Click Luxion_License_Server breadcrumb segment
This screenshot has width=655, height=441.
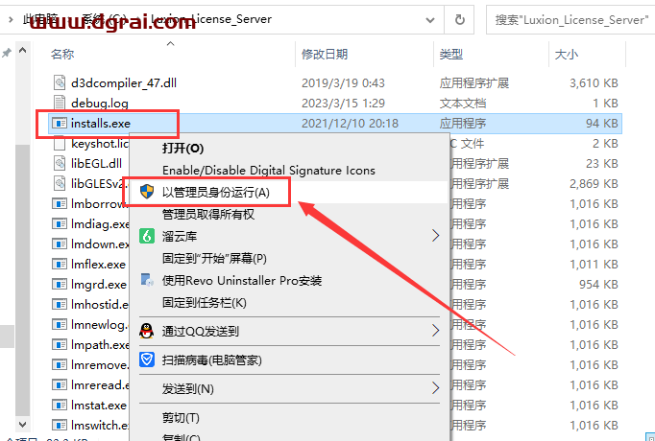[x=211, y=19]
